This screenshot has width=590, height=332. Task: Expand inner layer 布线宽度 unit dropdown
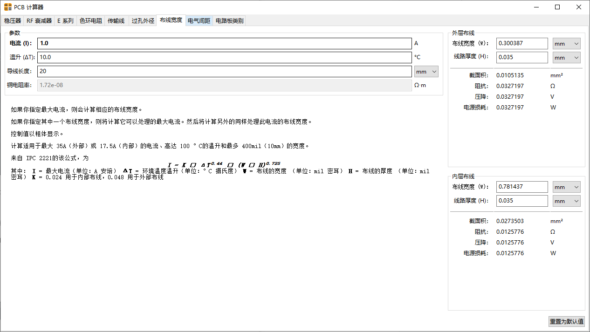[x=566, y=187]
